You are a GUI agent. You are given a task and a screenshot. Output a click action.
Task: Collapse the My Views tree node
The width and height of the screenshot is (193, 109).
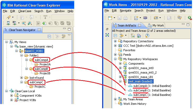[6, 42]
